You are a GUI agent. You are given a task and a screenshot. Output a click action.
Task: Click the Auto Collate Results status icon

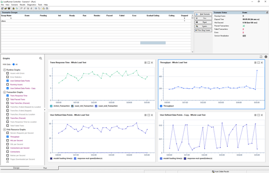213,171
